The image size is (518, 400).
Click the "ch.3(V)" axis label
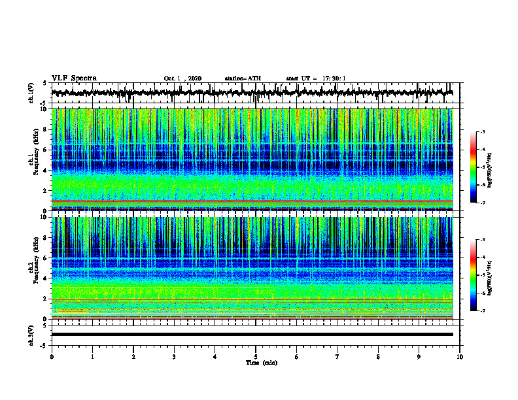(31, 336)
